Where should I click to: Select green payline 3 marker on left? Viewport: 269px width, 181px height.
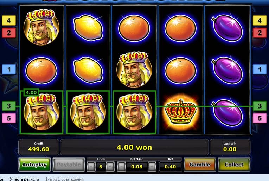click(9, 106)
